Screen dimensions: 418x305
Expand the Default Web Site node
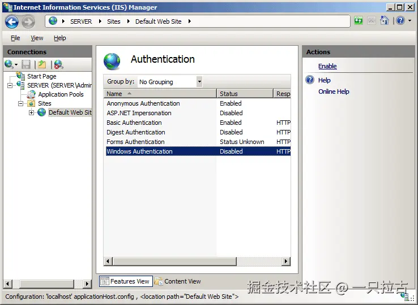click(32, 112)
